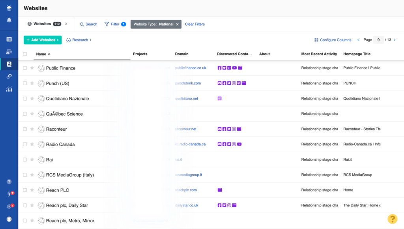Open the Pinterest icon for Punch (US)

[239, 83]
